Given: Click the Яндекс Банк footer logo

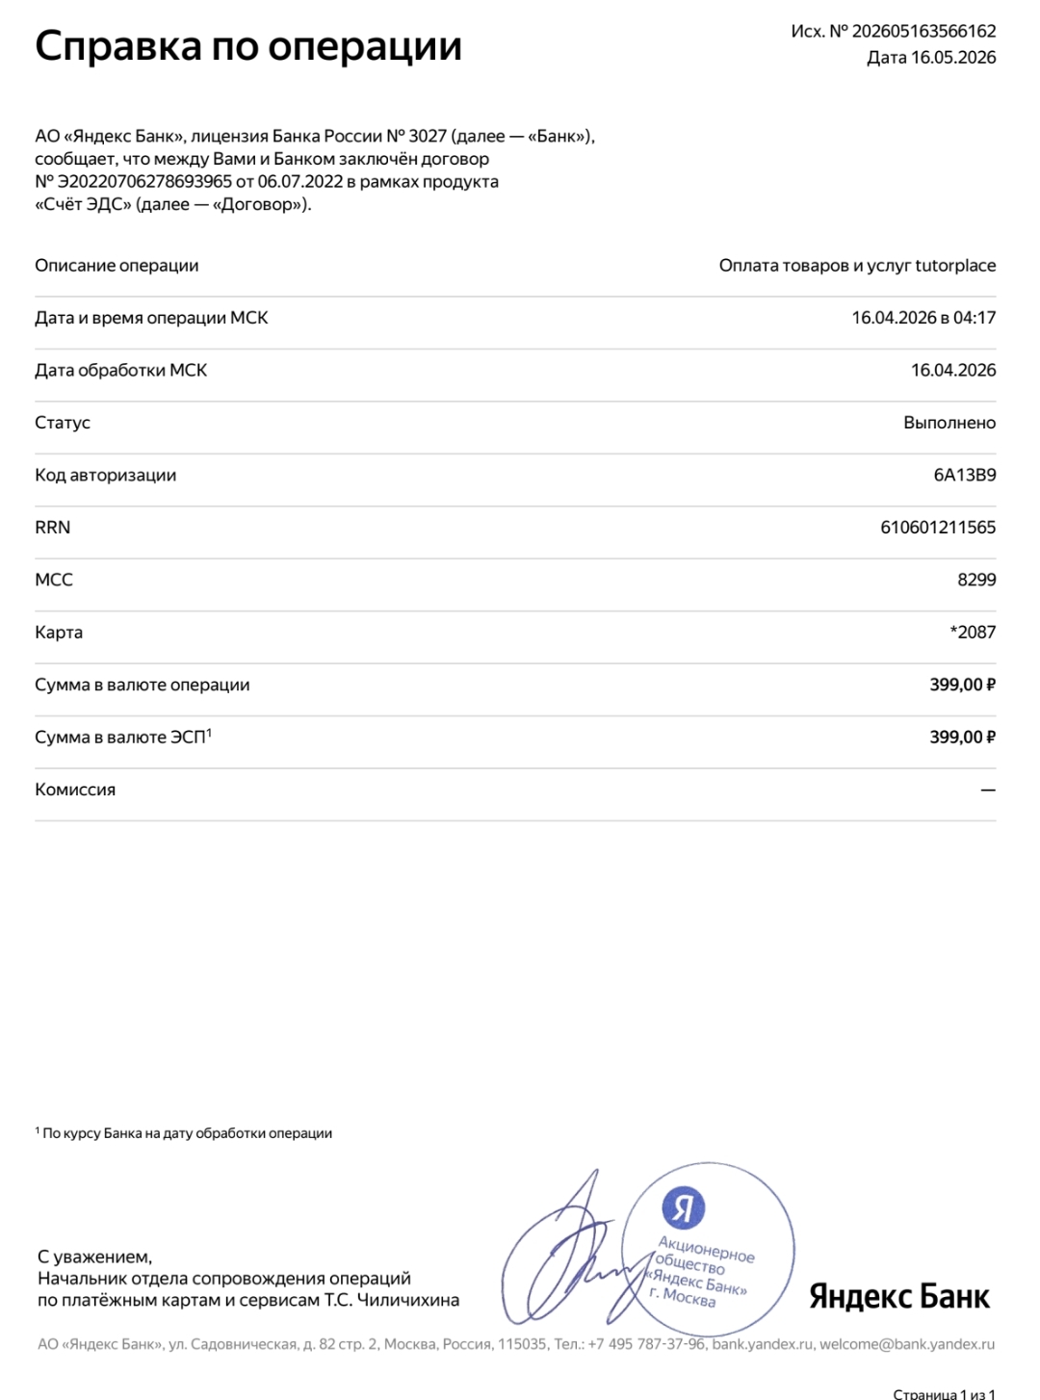Looking at the screenshot, I should coord(899,1296).
